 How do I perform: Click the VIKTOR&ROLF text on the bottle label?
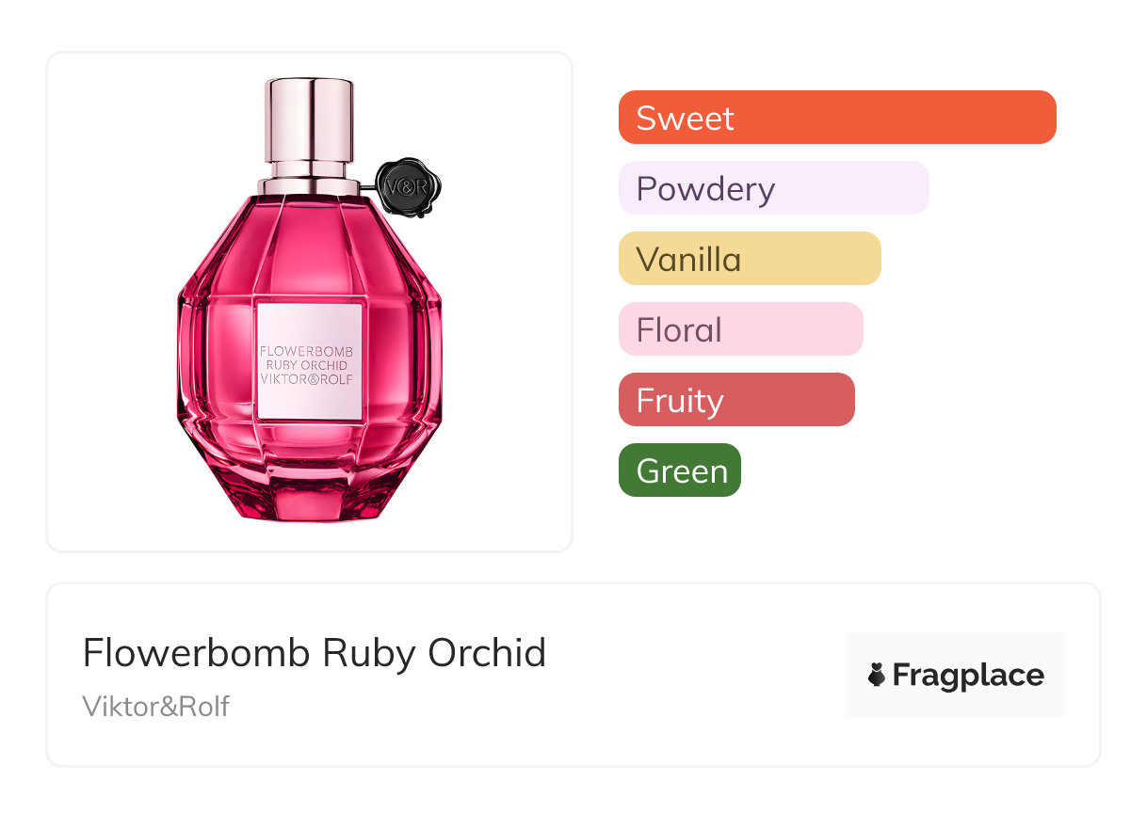coord(309,379)
